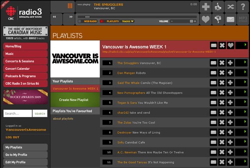Email the A.C. Newman track
Viewport: 250px width, 168px height.
(x=214, y=152)
